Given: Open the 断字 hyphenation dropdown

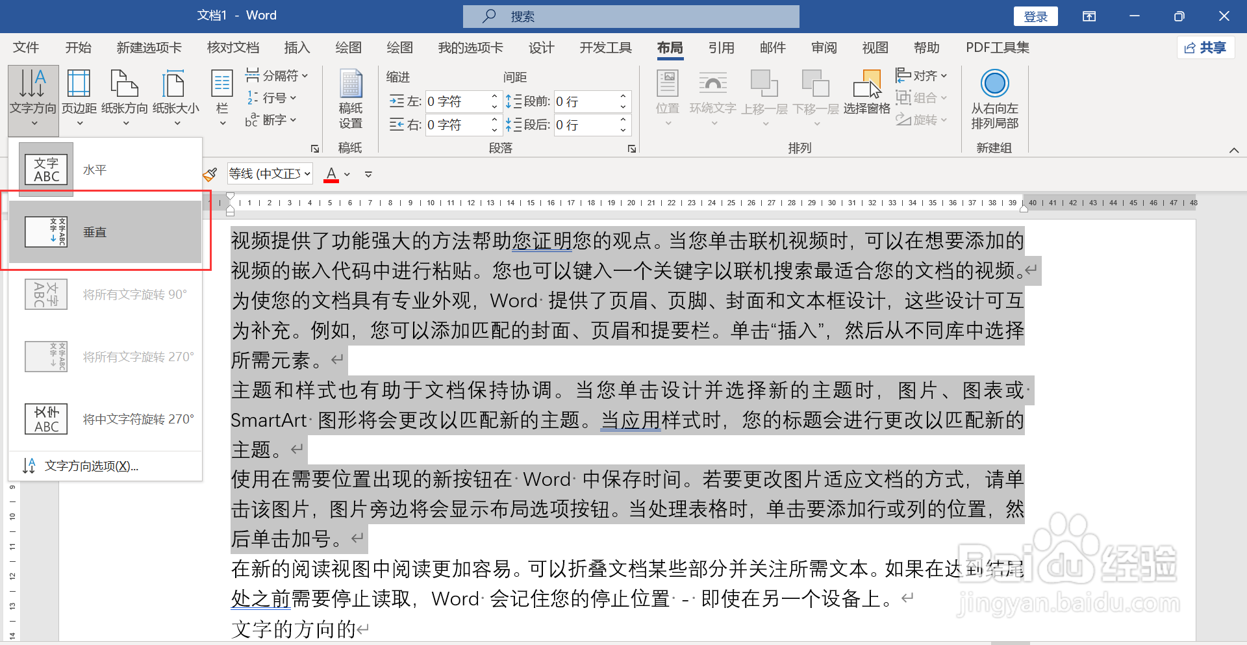Looking at the screenshot, I should pyautogui.click(x=271, y=120).
